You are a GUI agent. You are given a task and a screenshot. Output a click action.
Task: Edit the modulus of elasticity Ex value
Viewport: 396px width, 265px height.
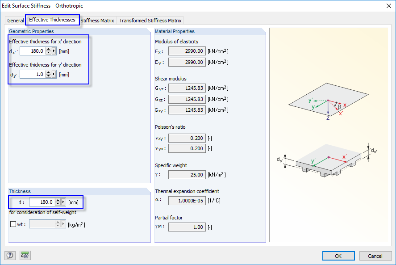(x=187, y=50)
